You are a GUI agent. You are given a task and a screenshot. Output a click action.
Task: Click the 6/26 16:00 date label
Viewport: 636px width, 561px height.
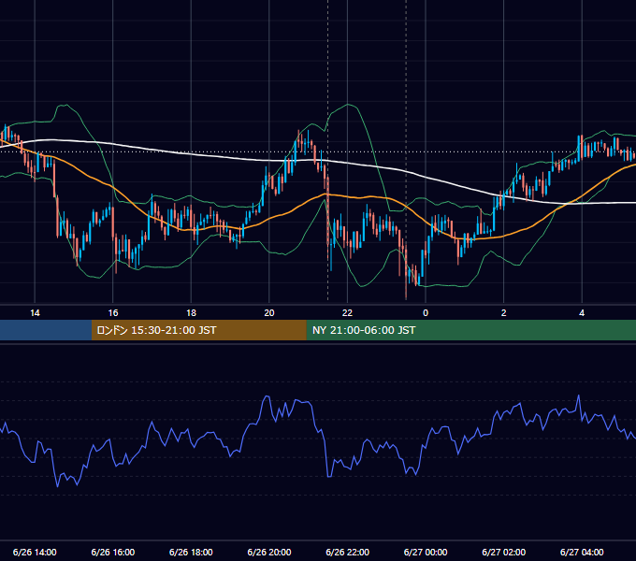113,552
